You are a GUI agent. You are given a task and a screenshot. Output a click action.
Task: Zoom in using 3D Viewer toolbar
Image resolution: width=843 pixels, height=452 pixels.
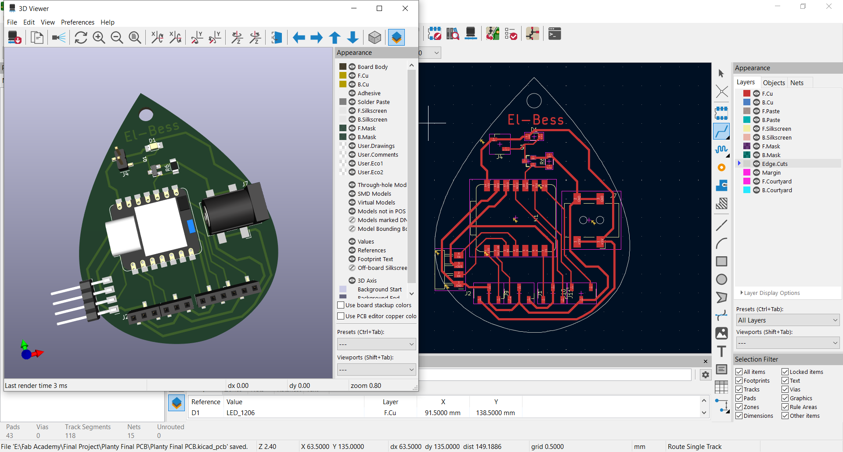[99, 38]
